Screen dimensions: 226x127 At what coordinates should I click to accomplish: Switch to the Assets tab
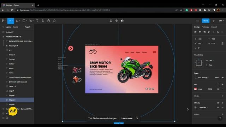(15, 27)
